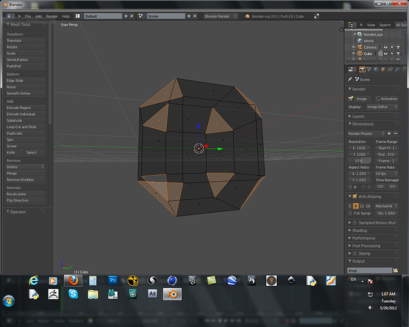The height and width of the screenshot is (327, 409).
Task: Select Render properties tab camera icon
Action: click(x=362, y=69)
